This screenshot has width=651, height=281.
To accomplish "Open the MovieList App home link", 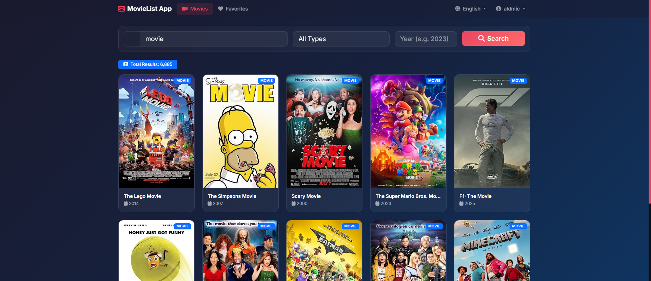I will point(145,9).
